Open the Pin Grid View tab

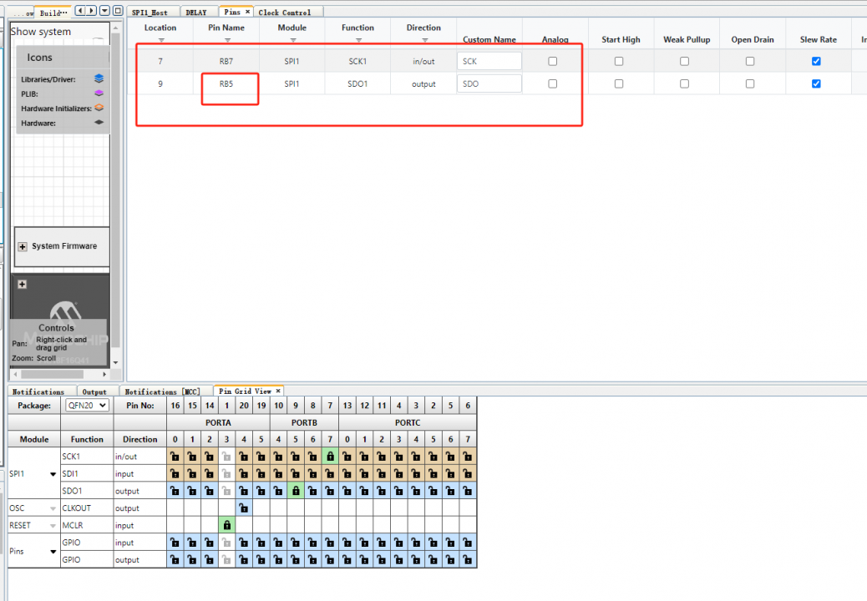coord(248,391)
